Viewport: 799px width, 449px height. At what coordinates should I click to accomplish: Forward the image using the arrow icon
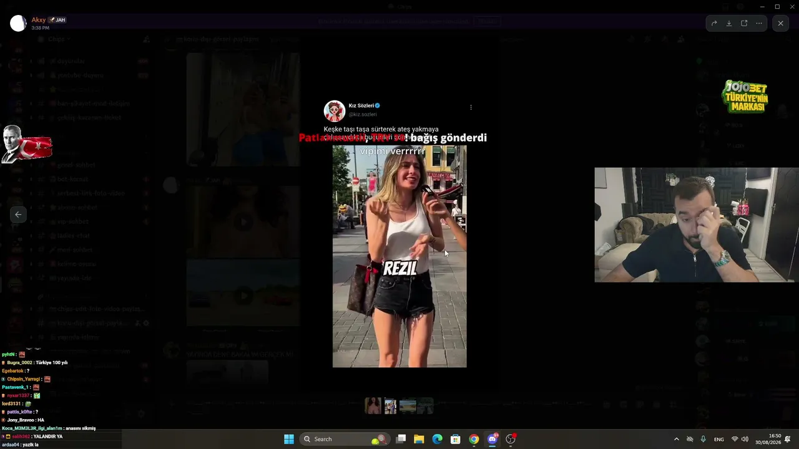(x=714, y=23)
